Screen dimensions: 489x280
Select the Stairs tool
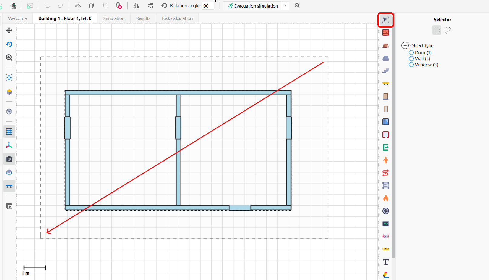coord(385,71)
